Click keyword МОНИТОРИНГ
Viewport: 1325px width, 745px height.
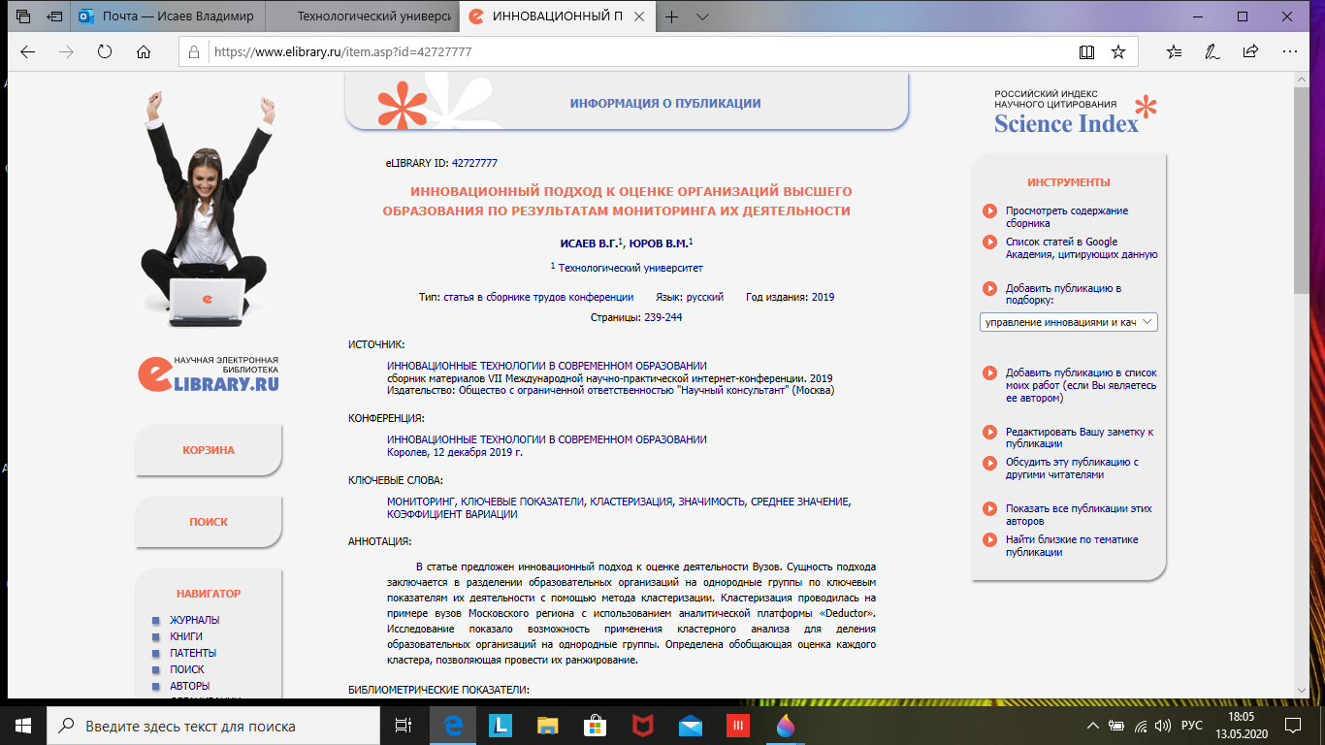click(x=420, y=502)
